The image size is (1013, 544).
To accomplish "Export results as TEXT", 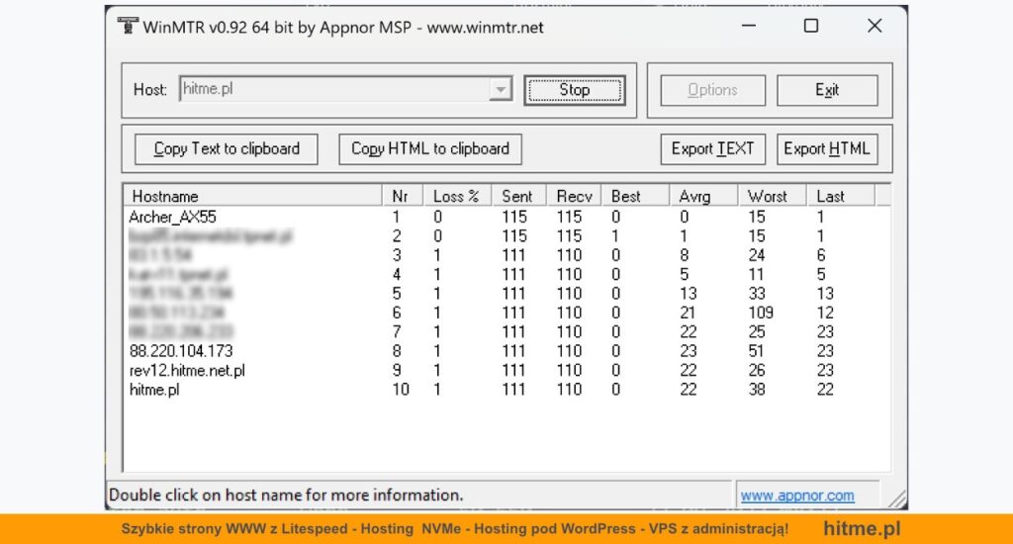I will [x=712, y=149].
